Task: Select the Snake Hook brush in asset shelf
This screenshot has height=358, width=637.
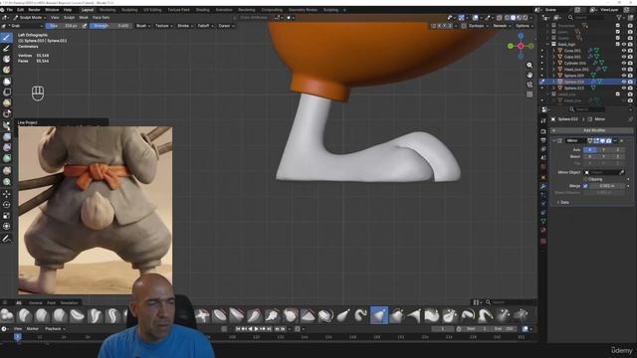Action: click(360, 315)
